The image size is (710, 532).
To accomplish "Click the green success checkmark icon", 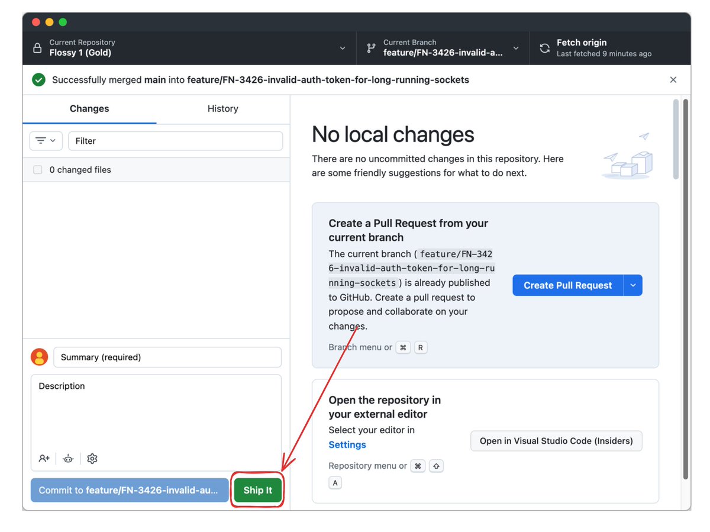I will pos(38,80).
